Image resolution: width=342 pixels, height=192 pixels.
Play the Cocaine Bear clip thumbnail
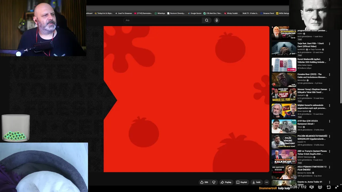point(284,79)
